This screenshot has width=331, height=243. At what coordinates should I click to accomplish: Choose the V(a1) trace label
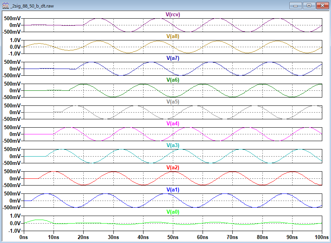(x=173, y=190)
